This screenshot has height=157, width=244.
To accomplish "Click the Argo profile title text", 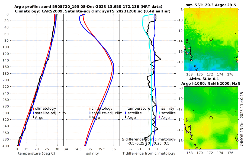I will point(88,7).
